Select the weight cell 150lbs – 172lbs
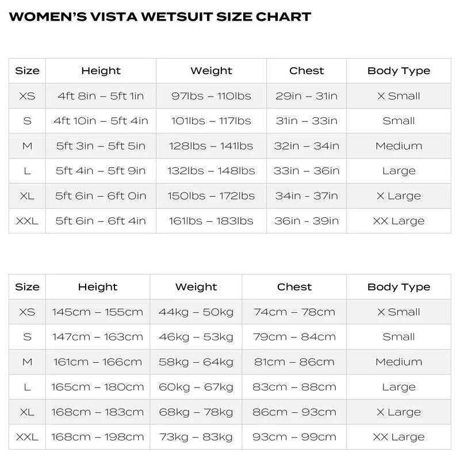Screen dimensions: 460x460 click(x=211, y=196)
